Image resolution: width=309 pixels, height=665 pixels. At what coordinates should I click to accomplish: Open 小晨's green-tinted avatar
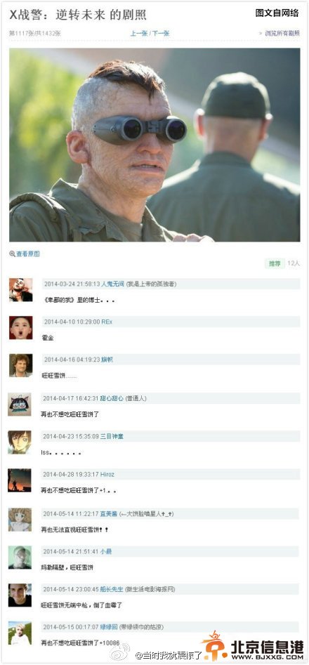(20, 558)
